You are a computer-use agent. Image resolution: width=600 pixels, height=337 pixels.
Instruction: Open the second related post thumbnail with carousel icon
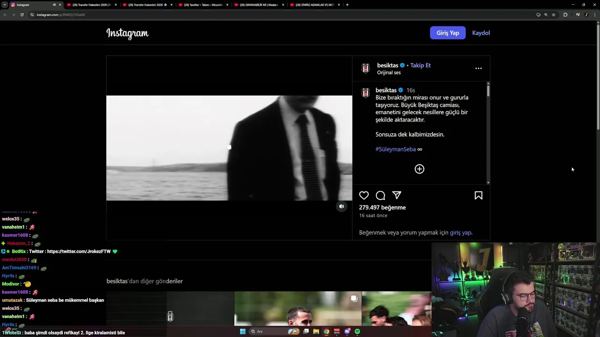tap(298, 308)
